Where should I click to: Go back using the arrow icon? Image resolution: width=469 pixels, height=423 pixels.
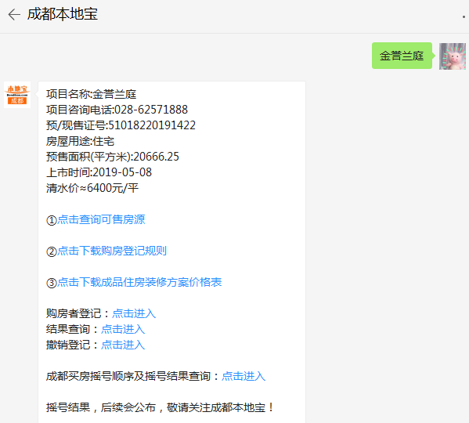point(14,14)
